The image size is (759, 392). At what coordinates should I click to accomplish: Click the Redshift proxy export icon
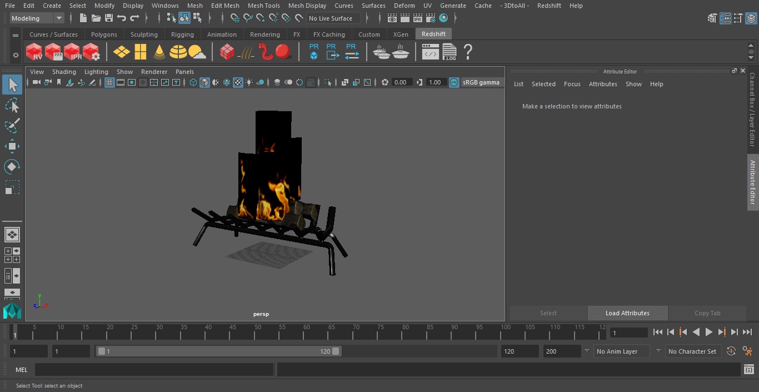point(332,52)
